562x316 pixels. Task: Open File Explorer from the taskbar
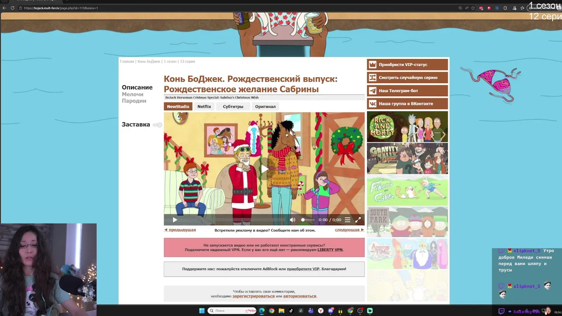tap(281, 311)
